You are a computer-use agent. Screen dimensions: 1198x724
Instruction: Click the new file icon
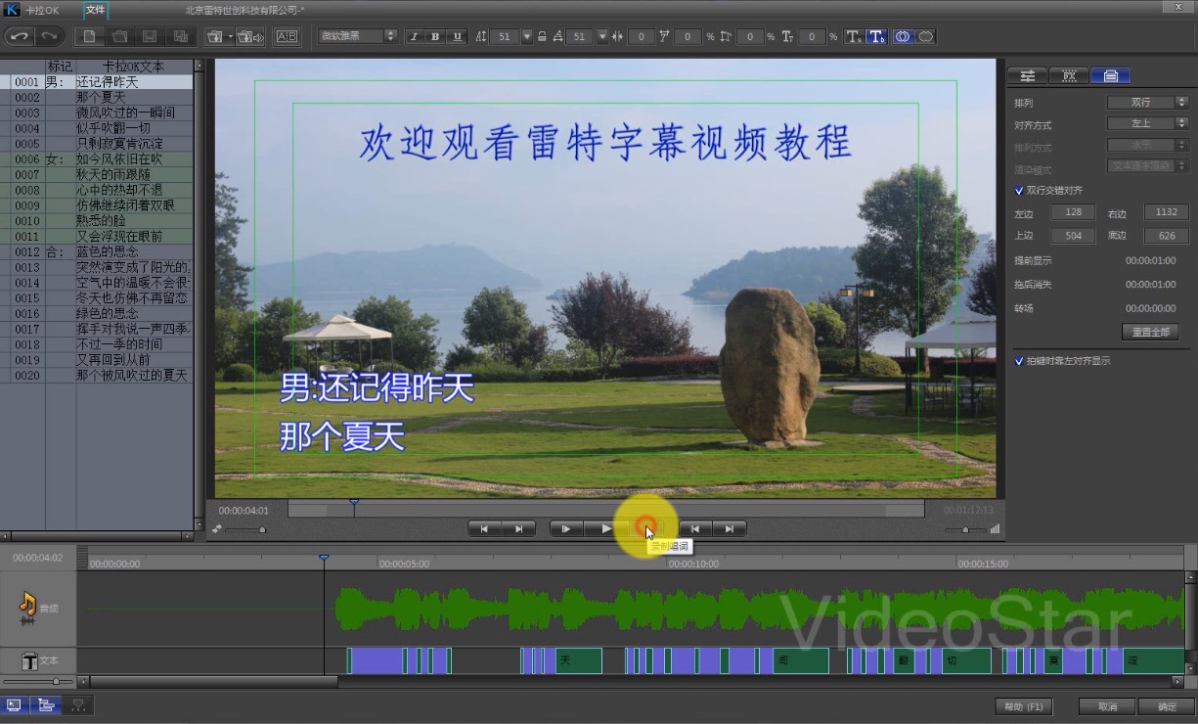coord(89,36)
